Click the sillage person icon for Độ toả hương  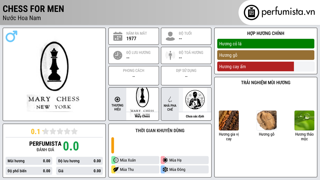coord(170,55)
